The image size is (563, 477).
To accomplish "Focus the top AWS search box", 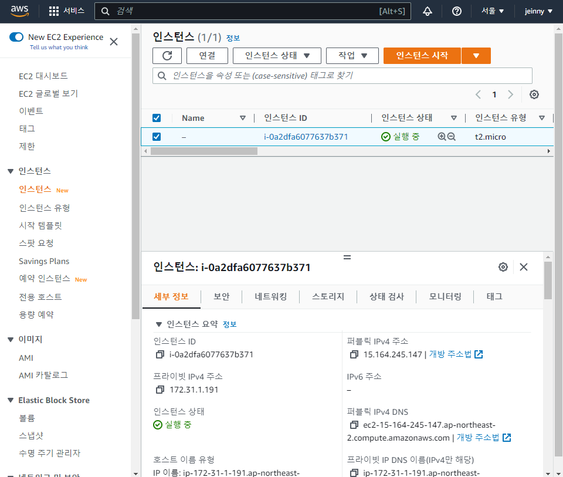I will click(253, 11).
